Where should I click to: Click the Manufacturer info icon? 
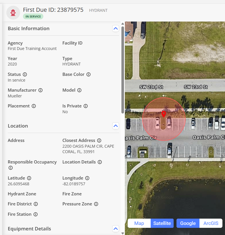40,90
